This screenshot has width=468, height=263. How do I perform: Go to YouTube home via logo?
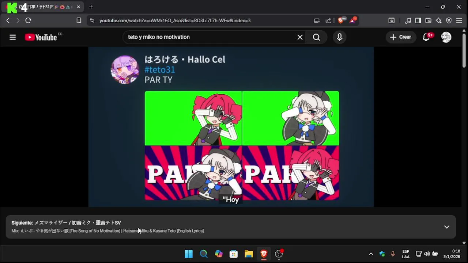point(41,37)
